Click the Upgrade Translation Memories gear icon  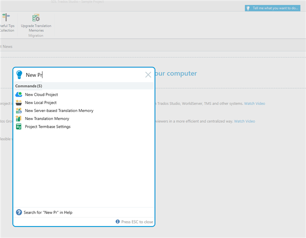coord(36,18)
